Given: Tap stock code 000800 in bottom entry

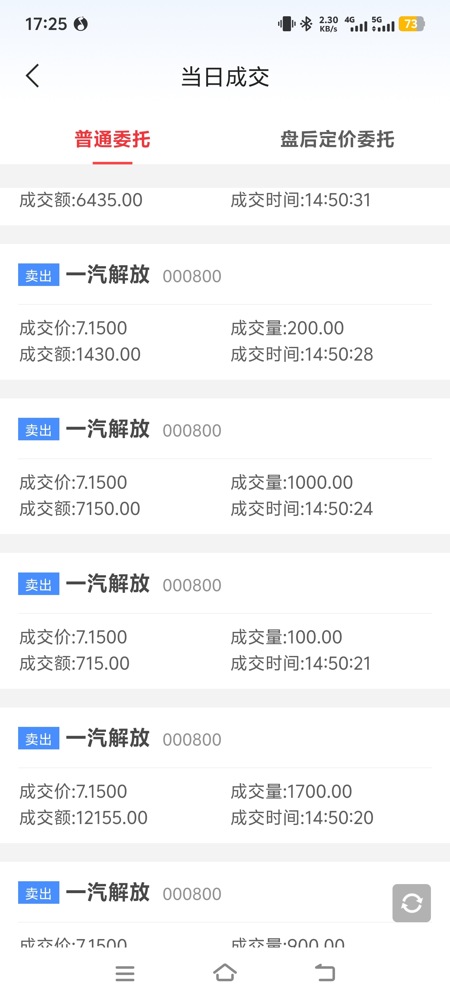Looking at the screenshot, I should (x=192, y=894).
